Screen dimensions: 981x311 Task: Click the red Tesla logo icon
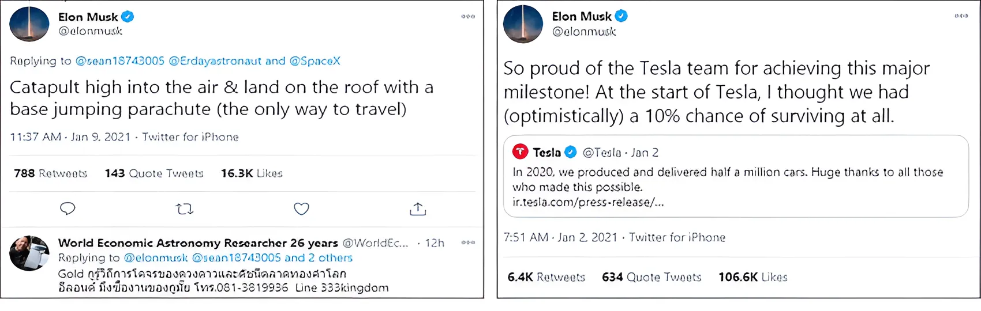(521, 152)
